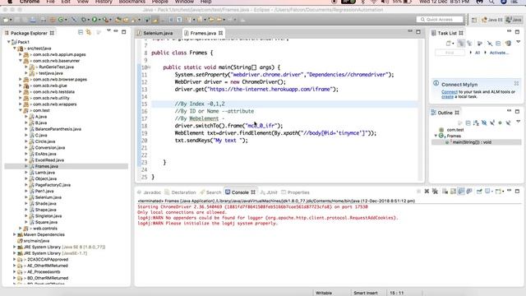
Task: Click the Print icon in main toolbar
Action: click(x=33, y=20)
